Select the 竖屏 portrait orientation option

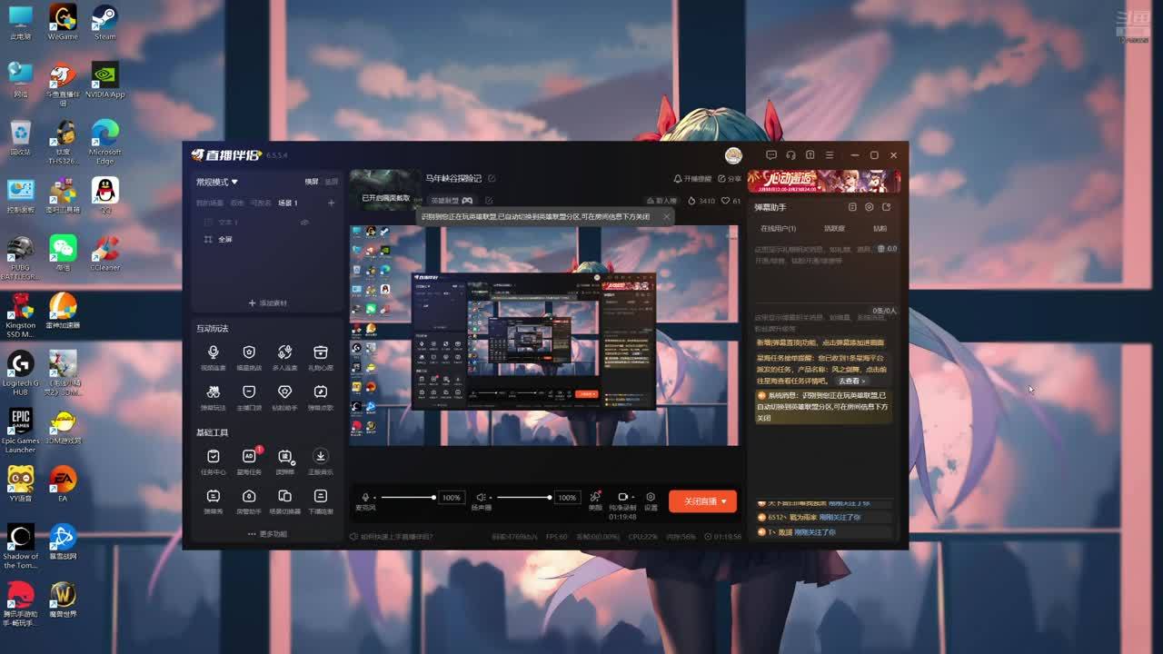(332, 182)
